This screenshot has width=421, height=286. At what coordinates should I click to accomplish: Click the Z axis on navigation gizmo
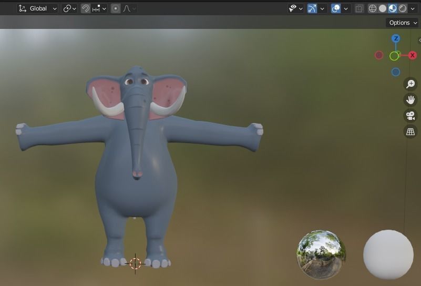click(x=396, y=39)
